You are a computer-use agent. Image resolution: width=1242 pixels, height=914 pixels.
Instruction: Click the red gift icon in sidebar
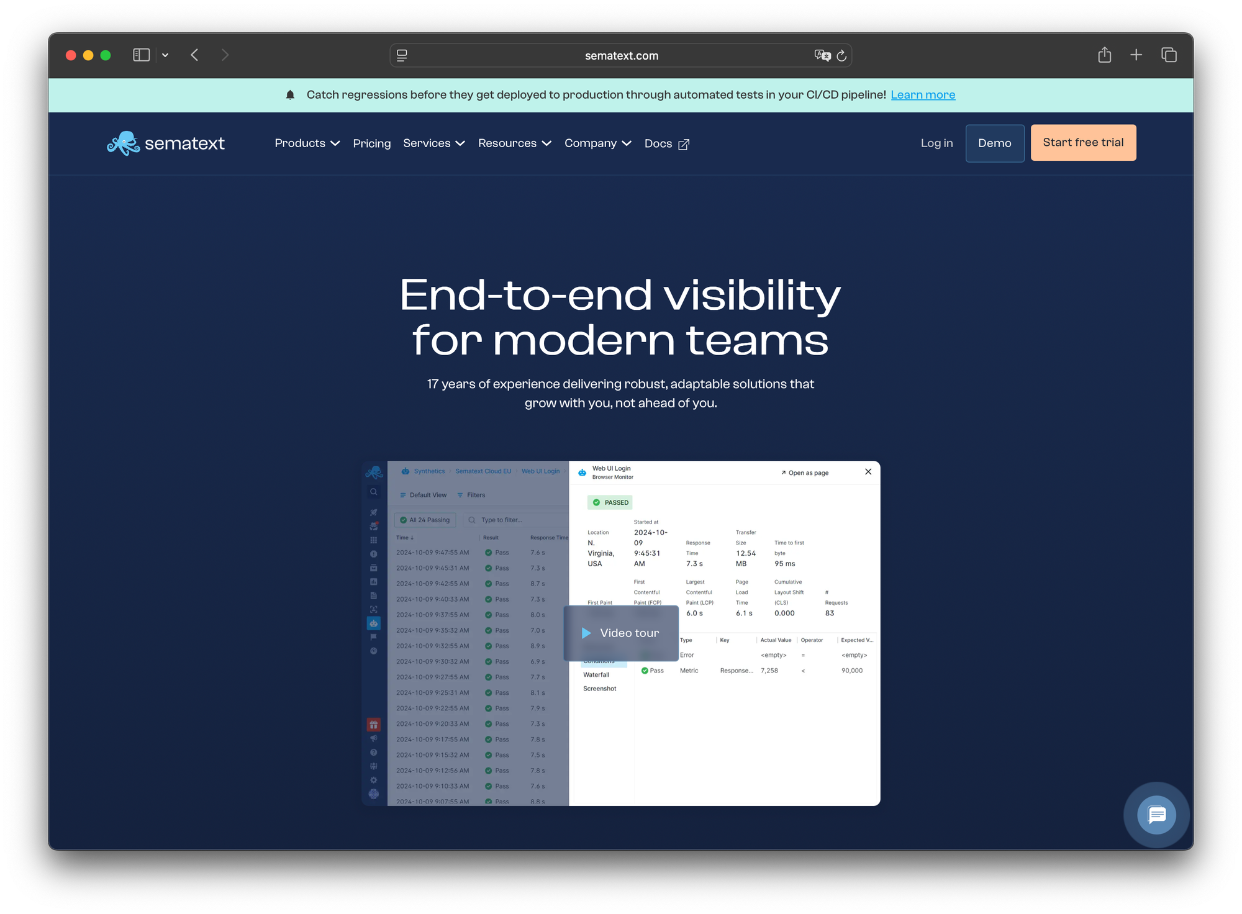pos(374,725)
